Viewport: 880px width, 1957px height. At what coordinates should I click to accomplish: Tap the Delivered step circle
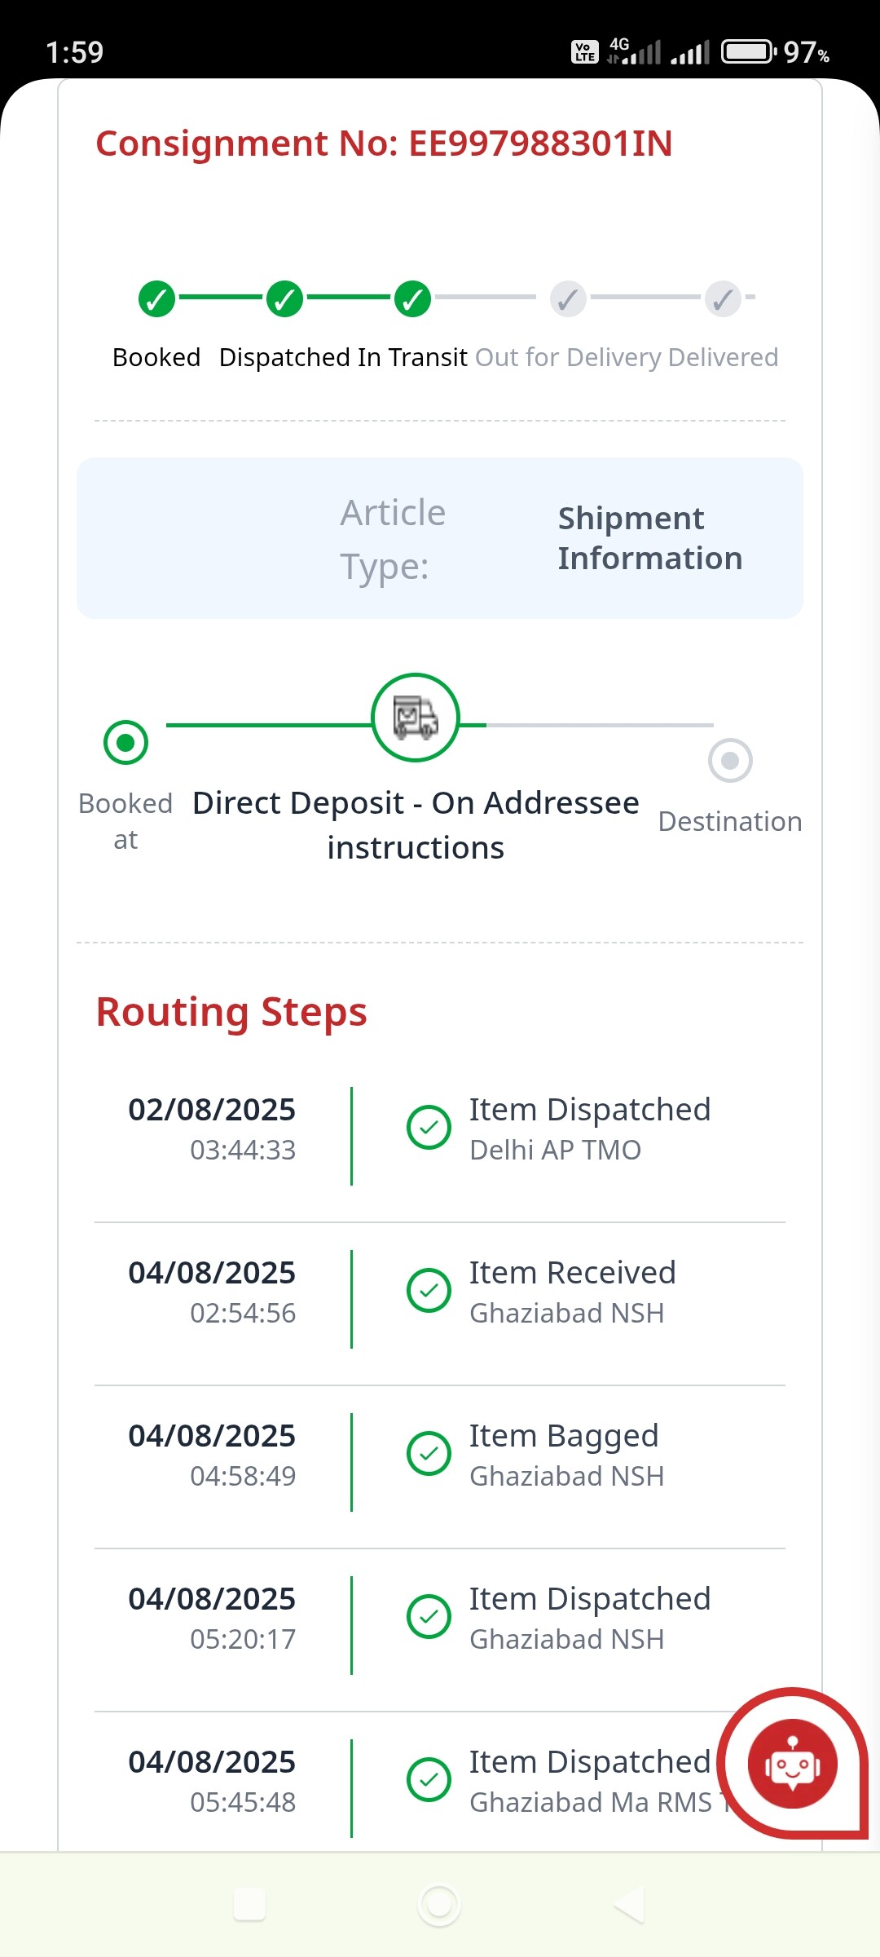coord(723,299)
